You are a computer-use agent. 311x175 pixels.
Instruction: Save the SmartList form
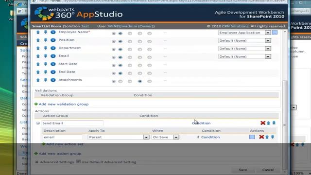pyautogui.click(x=243, y=170)
